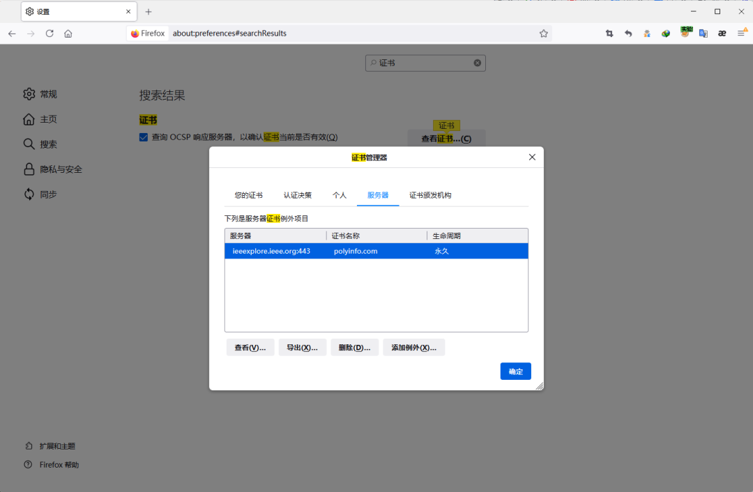Screen dimensions: 753x492
Task: Select the 服务器 tab
Action: [378, 195]
